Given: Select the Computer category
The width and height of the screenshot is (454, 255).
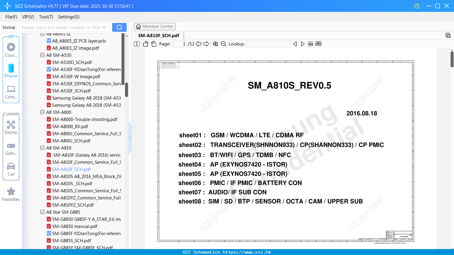Looking at the screenshot, I should tap(11, 92).
